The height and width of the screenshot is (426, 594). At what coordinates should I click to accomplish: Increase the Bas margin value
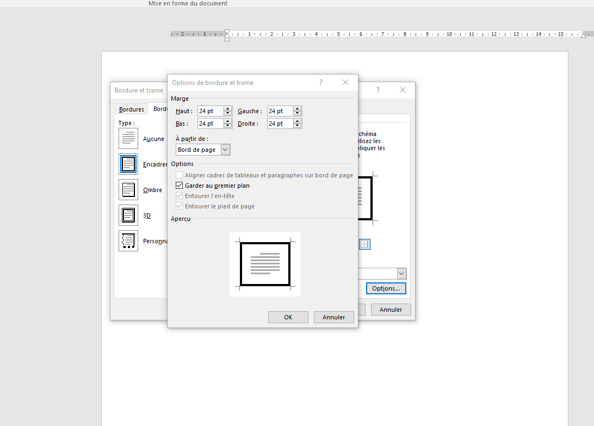[228, 121]
